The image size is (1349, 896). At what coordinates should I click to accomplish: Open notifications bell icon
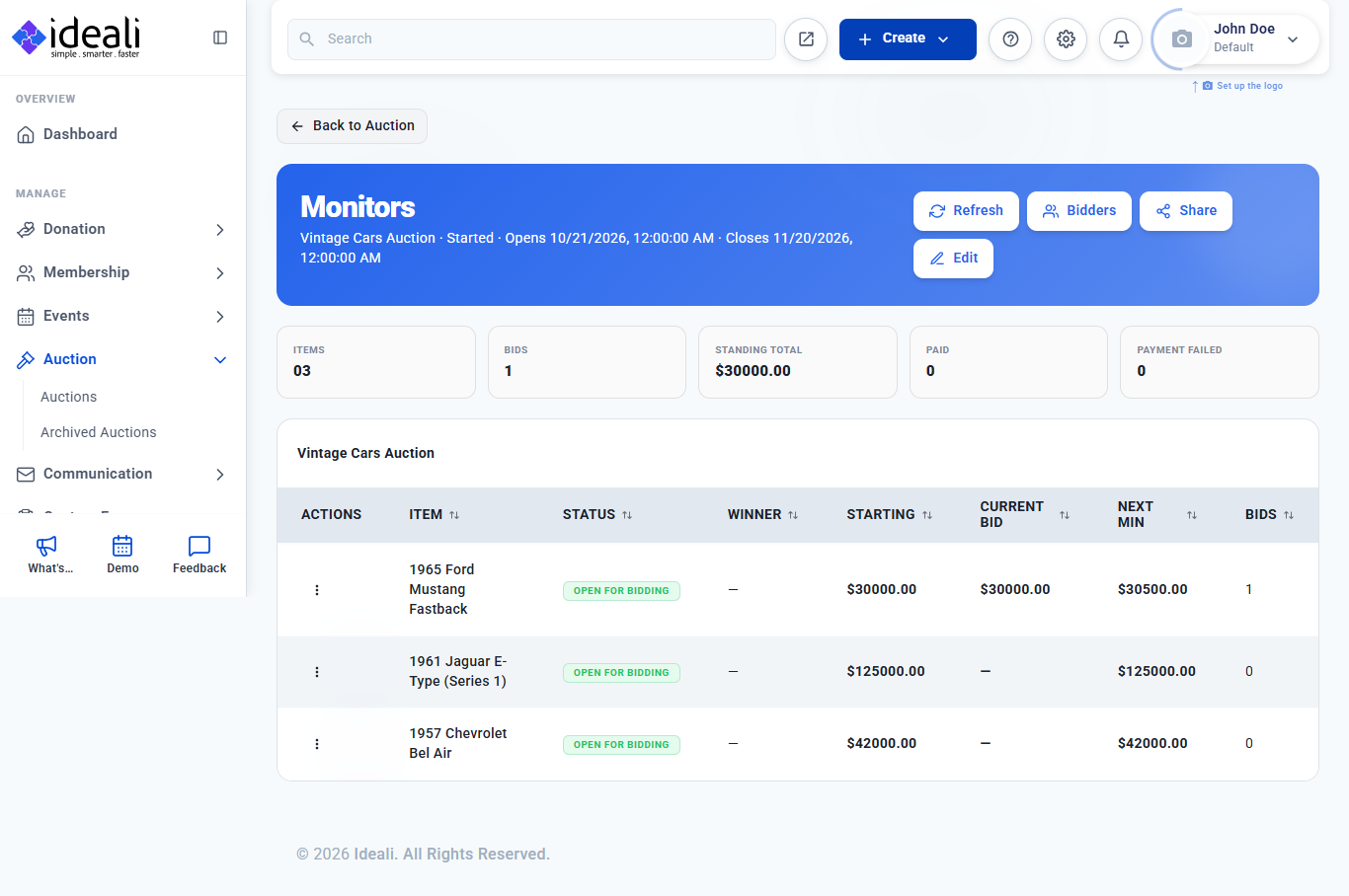pos(1121,39)
